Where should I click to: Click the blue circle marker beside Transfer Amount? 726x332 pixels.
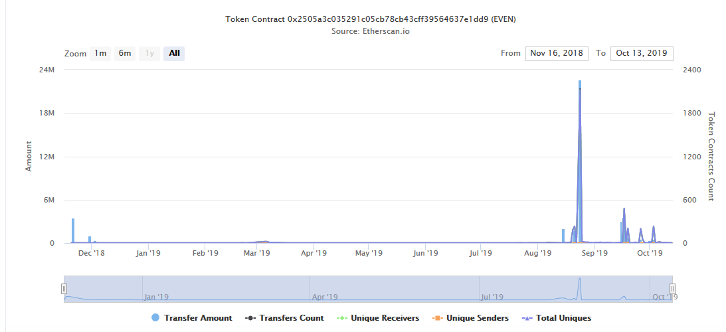155,318
